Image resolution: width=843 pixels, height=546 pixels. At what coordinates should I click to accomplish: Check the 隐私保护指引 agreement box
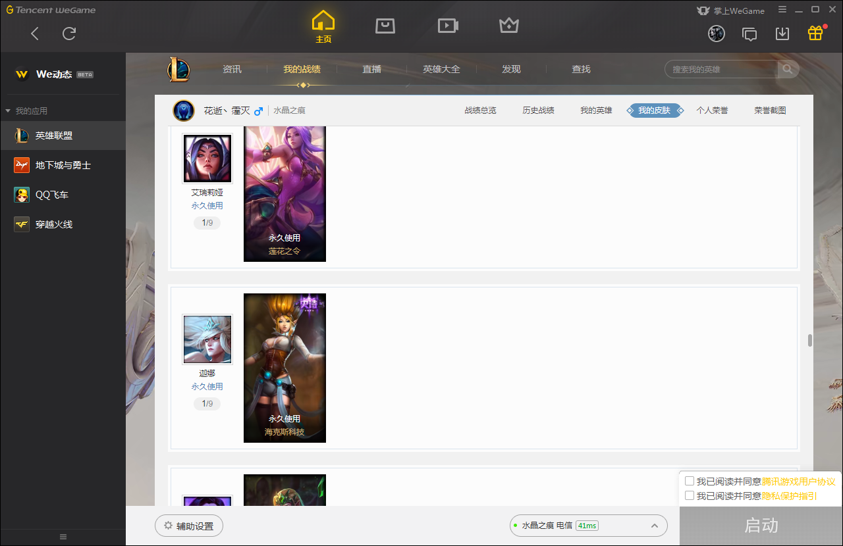690,495
